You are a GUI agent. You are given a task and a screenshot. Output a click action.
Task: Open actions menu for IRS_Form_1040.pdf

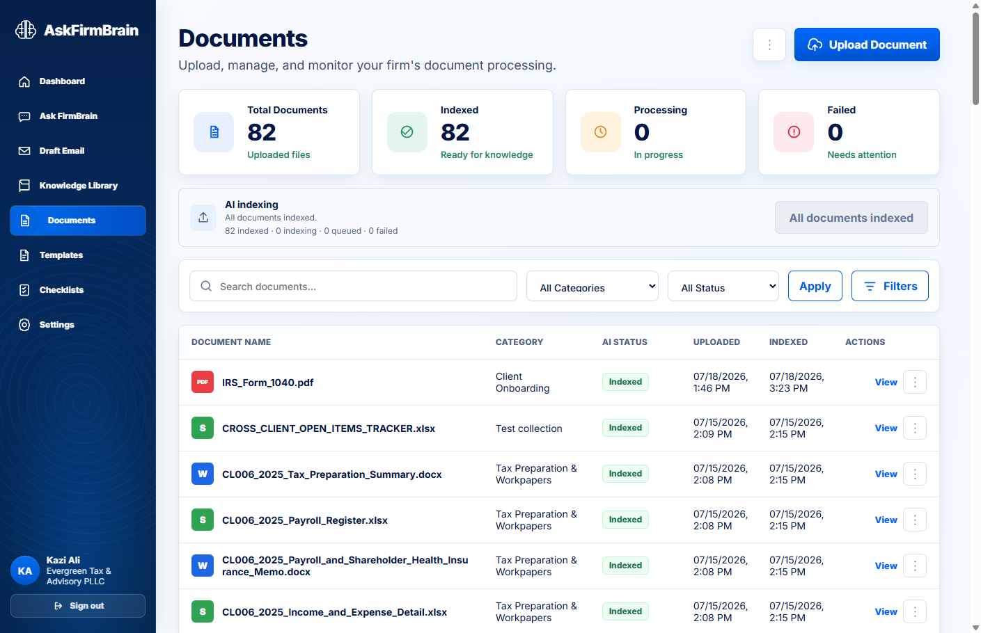915,382
